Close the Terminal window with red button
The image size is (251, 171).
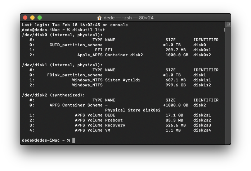click(x=25, y=18)
